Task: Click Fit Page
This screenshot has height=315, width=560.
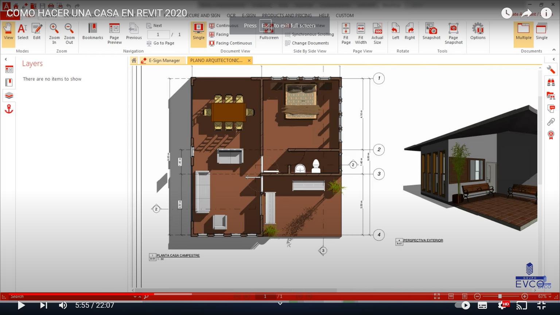Action: 346,34
